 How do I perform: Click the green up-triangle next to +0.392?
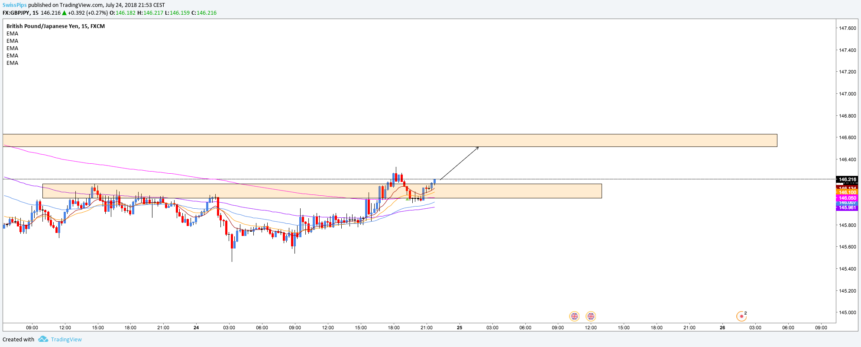[64, 13]
